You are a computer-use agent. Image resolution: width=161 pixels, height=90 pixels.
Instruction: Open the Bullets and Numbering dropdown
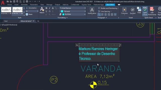coord(108,8)
